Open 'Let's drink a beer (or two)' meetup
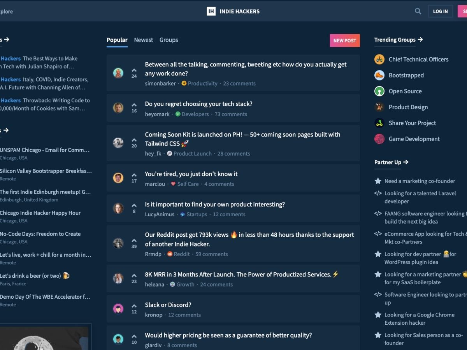This screenshot has width=467, height=350. point(35,276)
